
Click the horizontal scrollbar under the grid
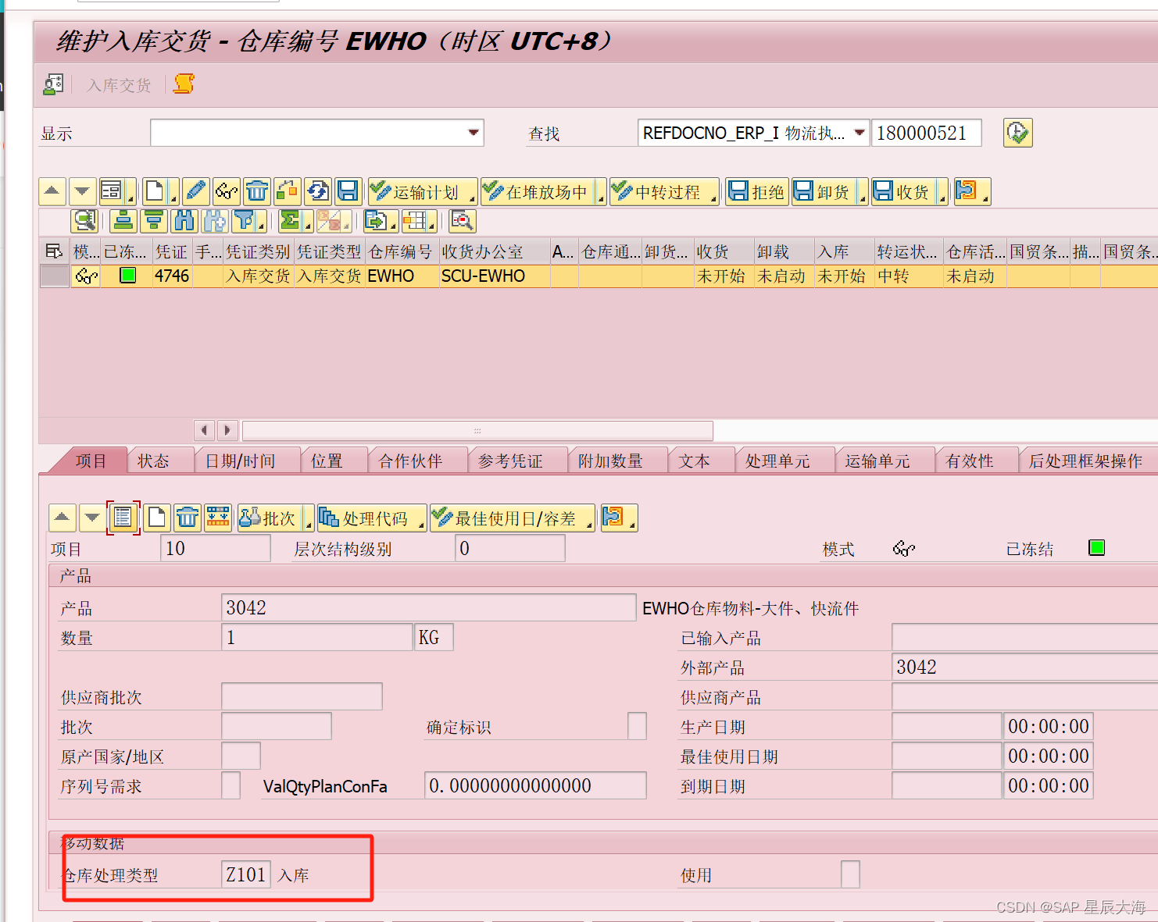point(477,430)
